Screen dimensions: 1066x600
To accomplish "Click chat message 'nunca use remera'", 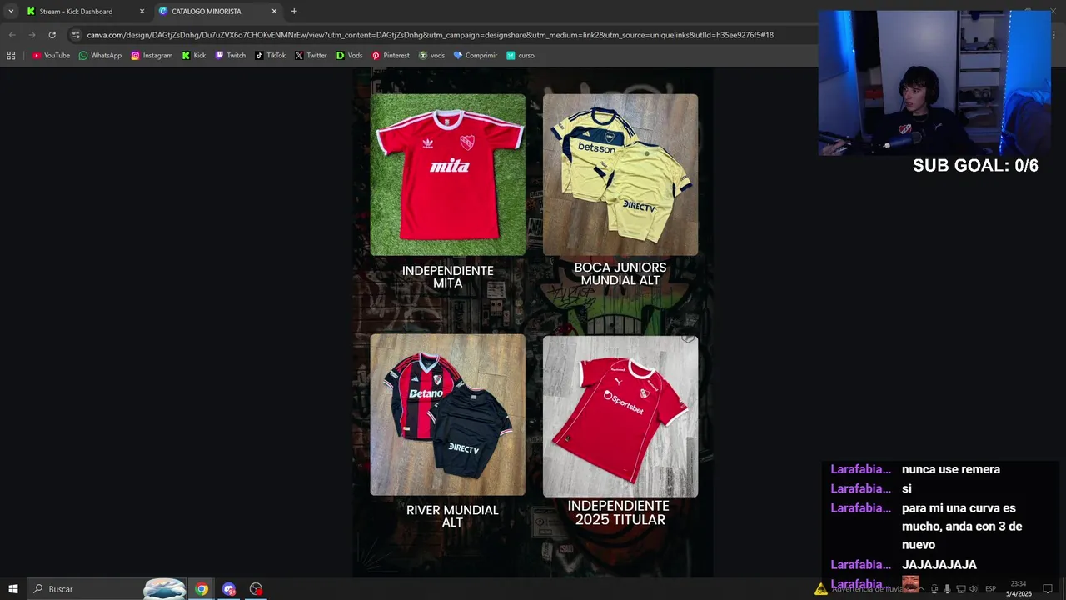I will coord(951,469).
